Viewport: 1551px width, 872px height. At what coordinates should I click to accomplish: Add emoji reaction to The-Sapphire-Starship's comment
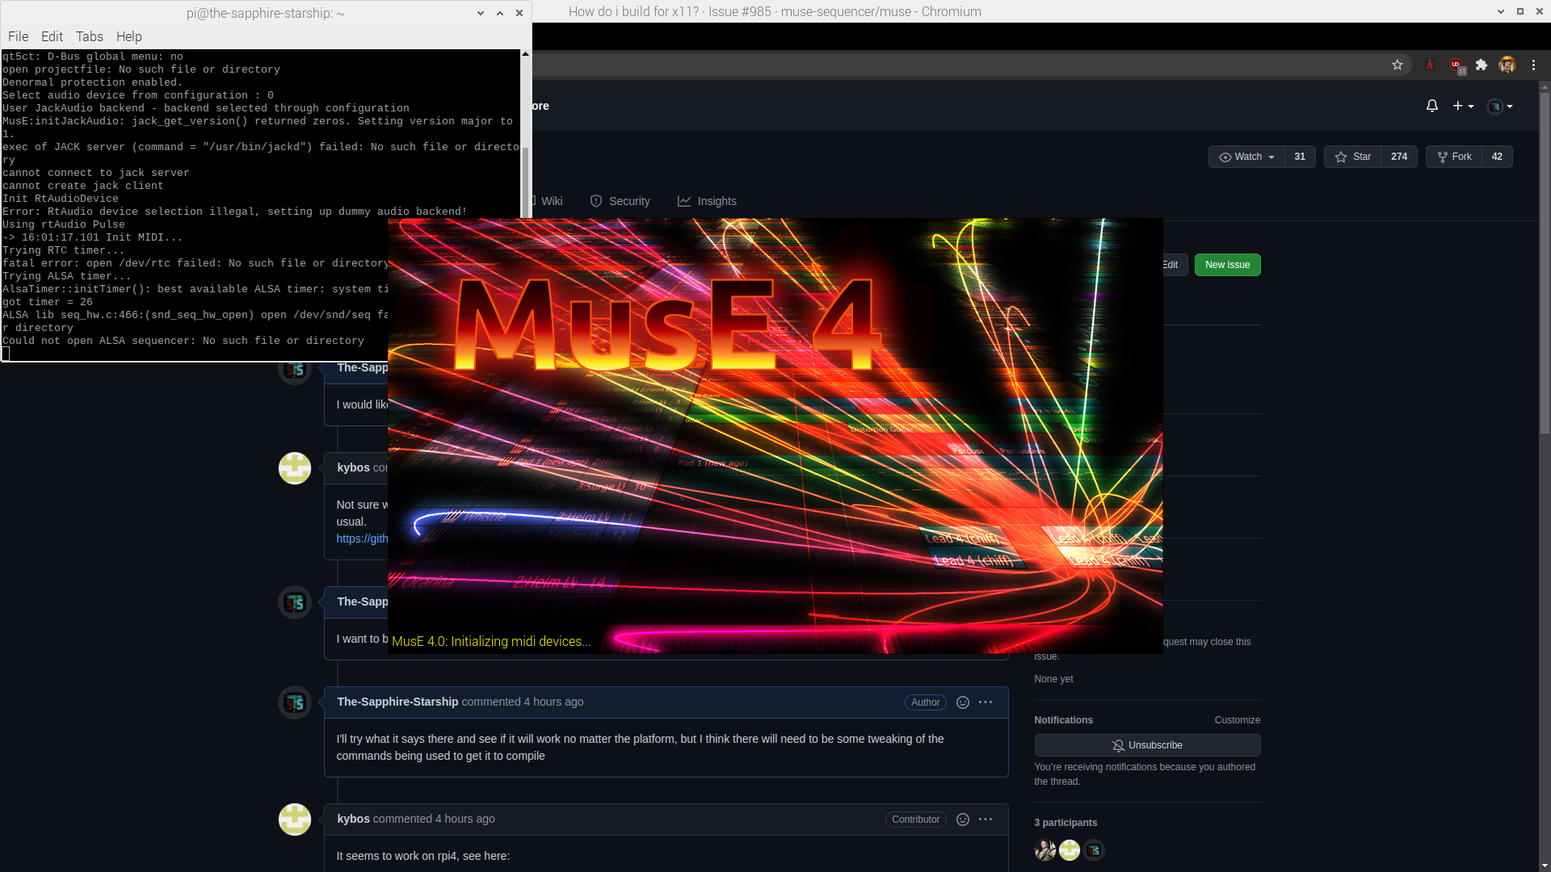962,702
